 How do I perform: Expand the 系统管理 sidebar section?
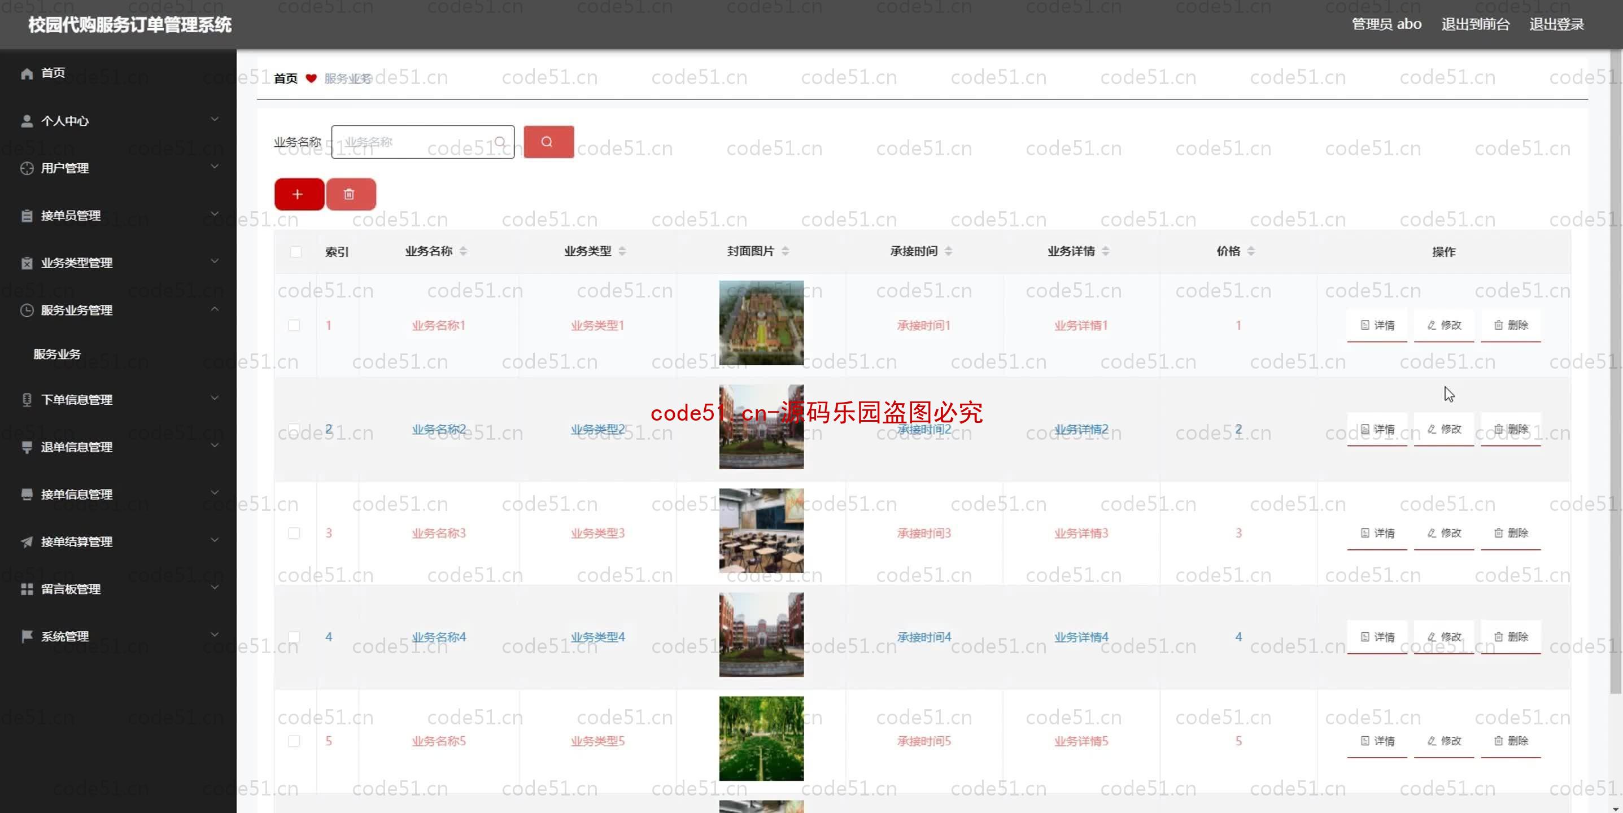tap(117, 636)
